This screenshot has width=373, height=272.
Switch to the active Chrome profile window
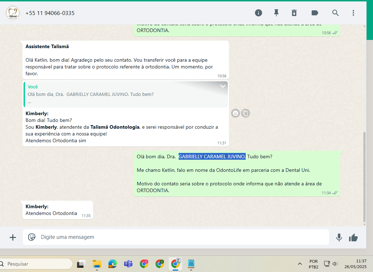[175, 264]
